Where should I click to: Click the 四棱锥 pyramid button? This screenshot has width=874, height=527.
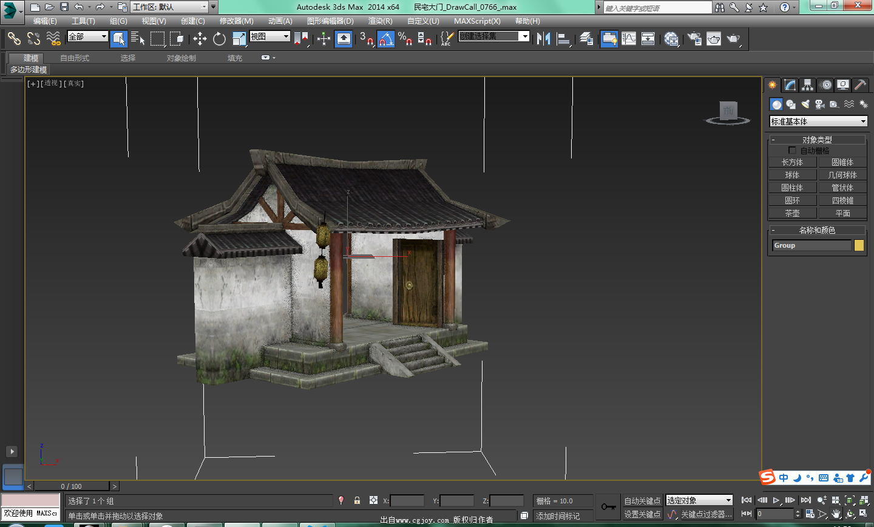(x=842, y=200)
